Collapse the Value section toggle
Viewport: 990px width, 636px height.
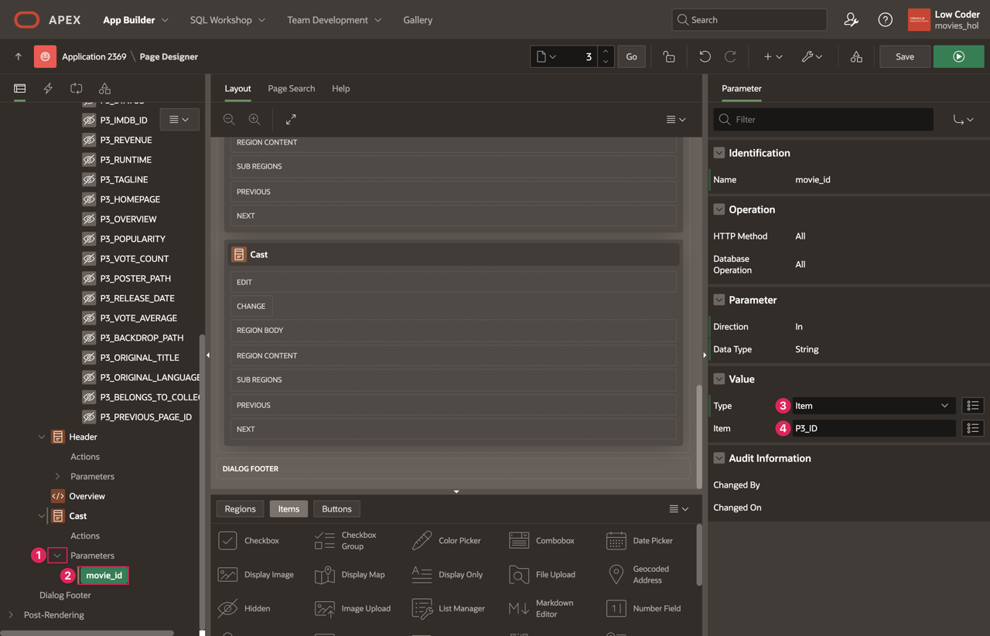point(719,379)
